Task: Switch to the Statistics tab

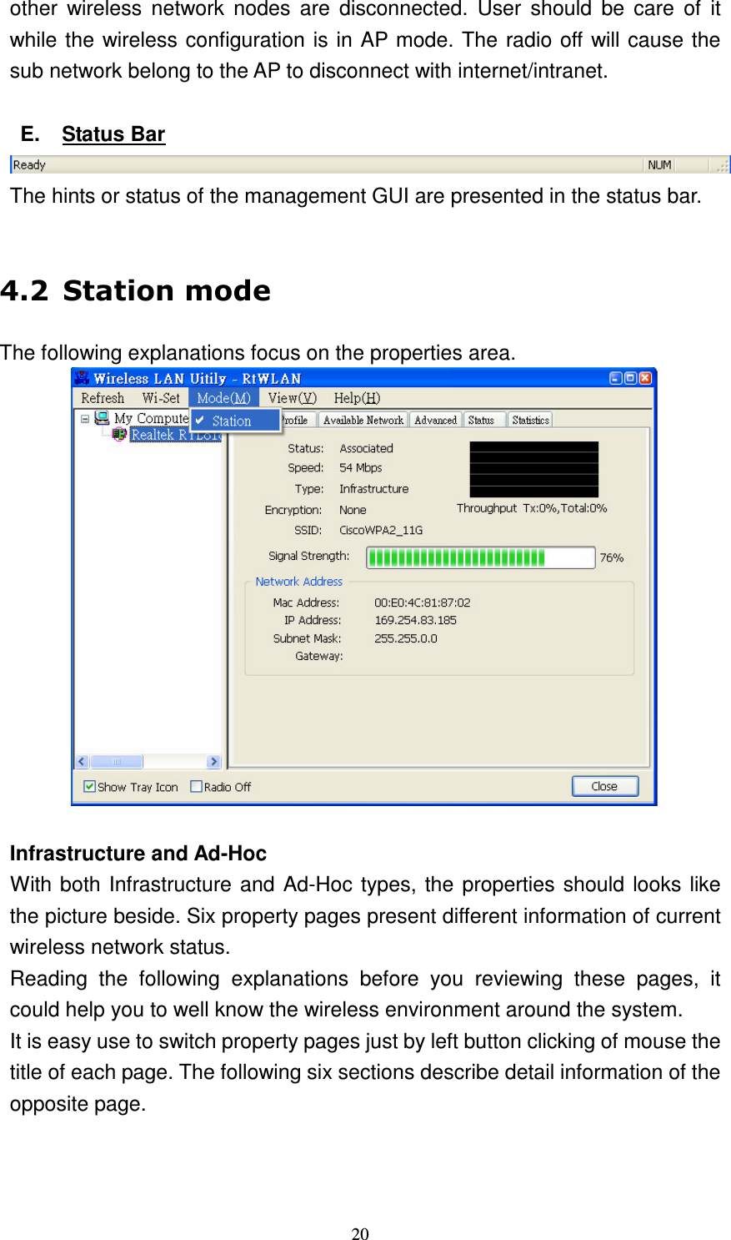Action: [x=529, y=420]
